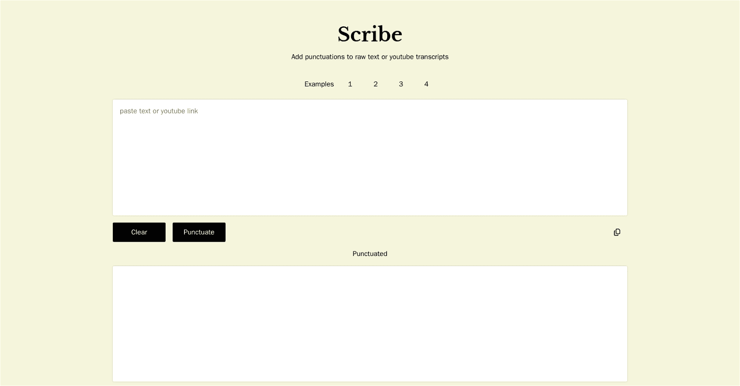Open example 4

[426, 84]
